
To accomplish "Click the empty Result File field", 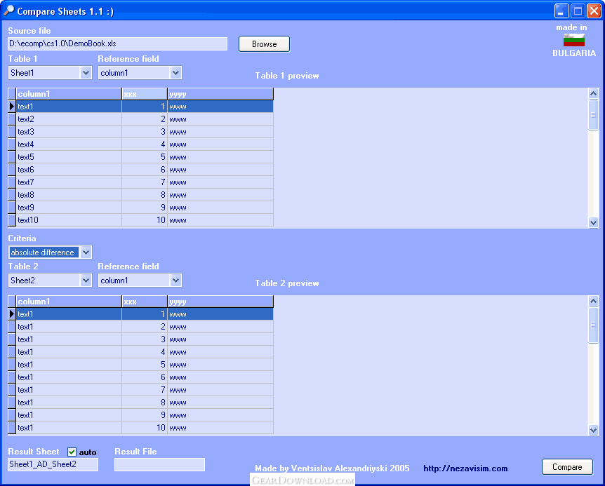I will pos(159,464).
